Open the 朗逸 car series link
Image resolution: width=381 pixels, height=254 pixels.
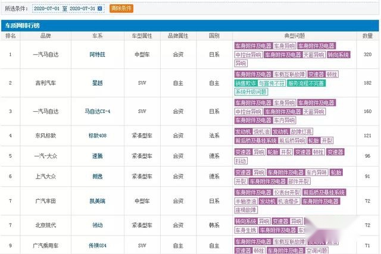[x=98, y=176]
